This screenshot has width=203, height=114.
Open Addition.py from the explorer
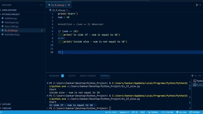point(11,18)
